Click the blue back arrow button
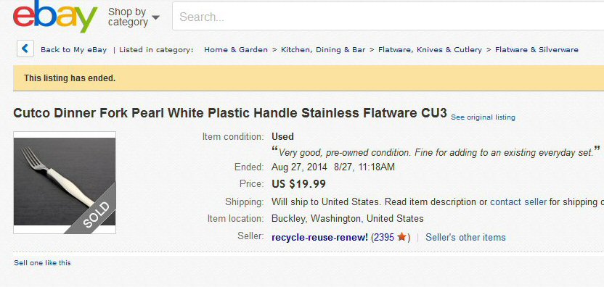The image size is (604, 287). (x=25, y=49)
